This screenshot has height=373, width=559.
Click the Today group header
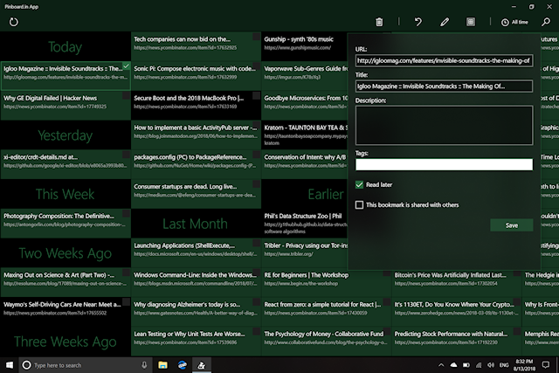pyautogui.click(x=66, y=46)
